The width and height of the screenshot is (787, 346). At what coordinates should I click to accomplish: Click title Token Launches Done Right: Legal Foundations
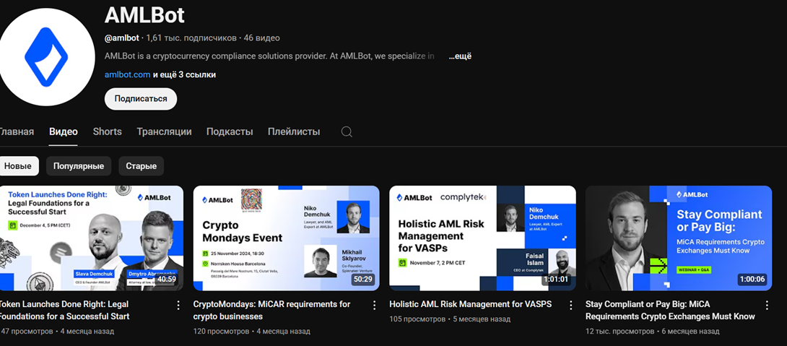coord(64,311)
